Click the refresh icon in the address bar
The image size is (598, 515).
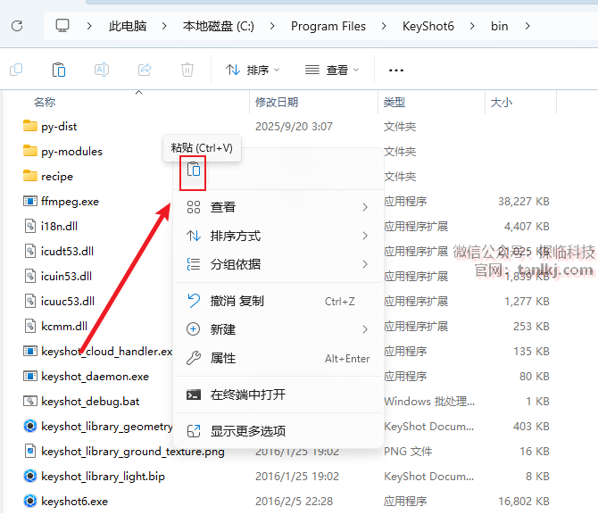(17, 26)
